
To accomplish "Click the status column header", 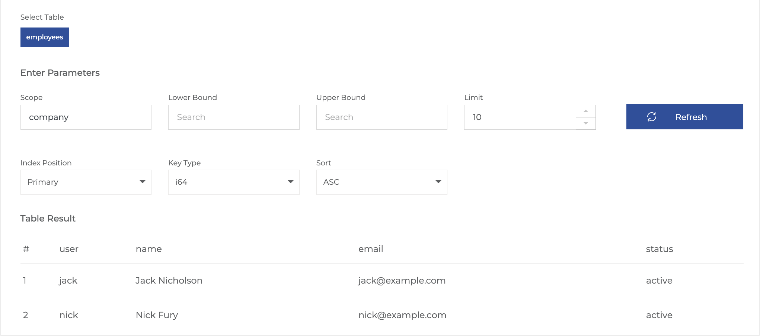I will pos(659,249).
